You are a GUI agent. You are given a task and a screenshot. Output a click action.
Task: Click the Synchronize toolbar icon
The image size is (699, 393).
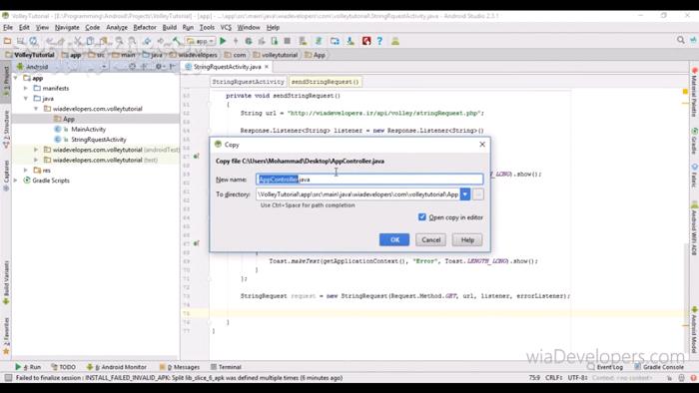[33, 41]
